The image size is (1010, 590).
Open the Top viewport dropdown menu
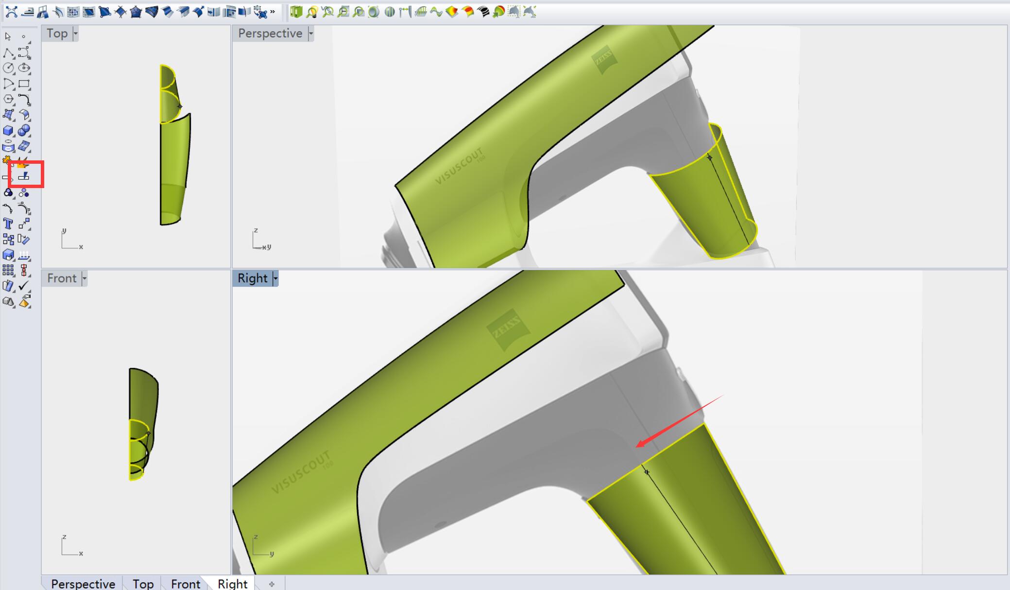coord(75,34)
